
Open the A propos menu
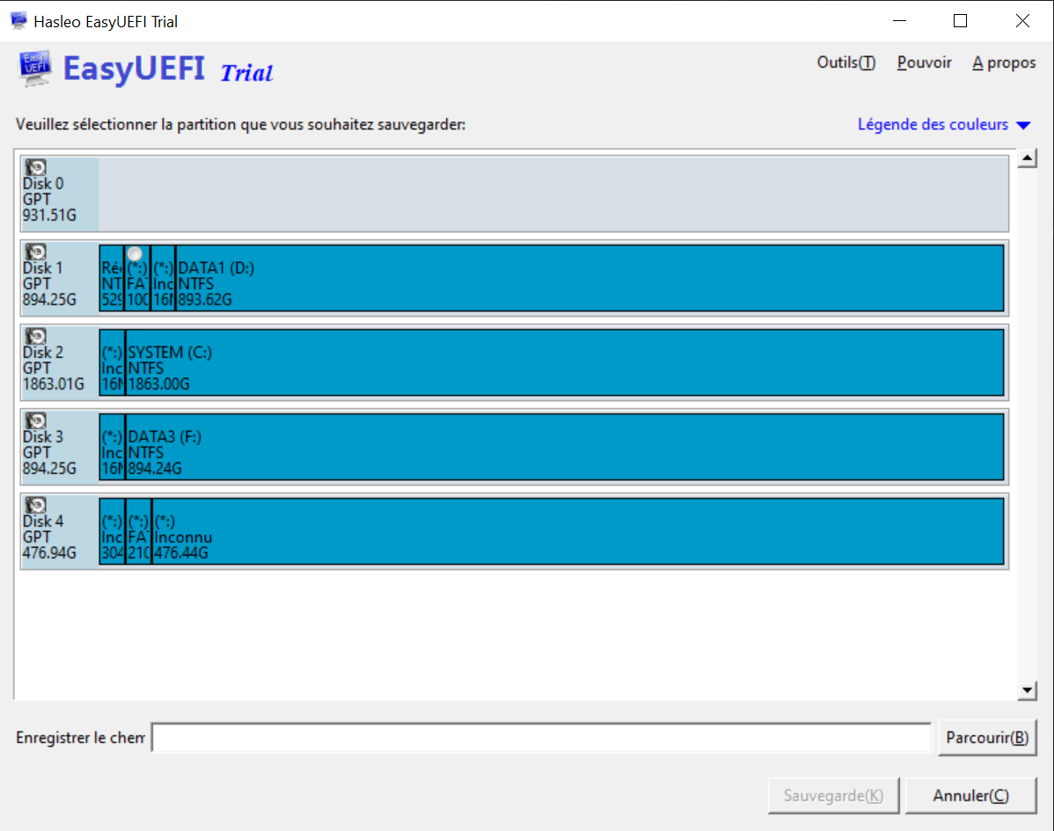pyautogui.click(x=1004, y=62)
